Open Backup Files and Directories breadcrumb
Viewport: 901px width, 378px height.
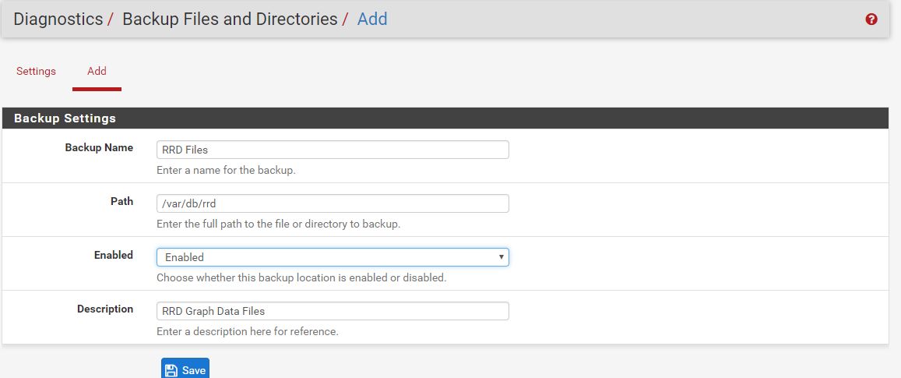coord(230,19)
